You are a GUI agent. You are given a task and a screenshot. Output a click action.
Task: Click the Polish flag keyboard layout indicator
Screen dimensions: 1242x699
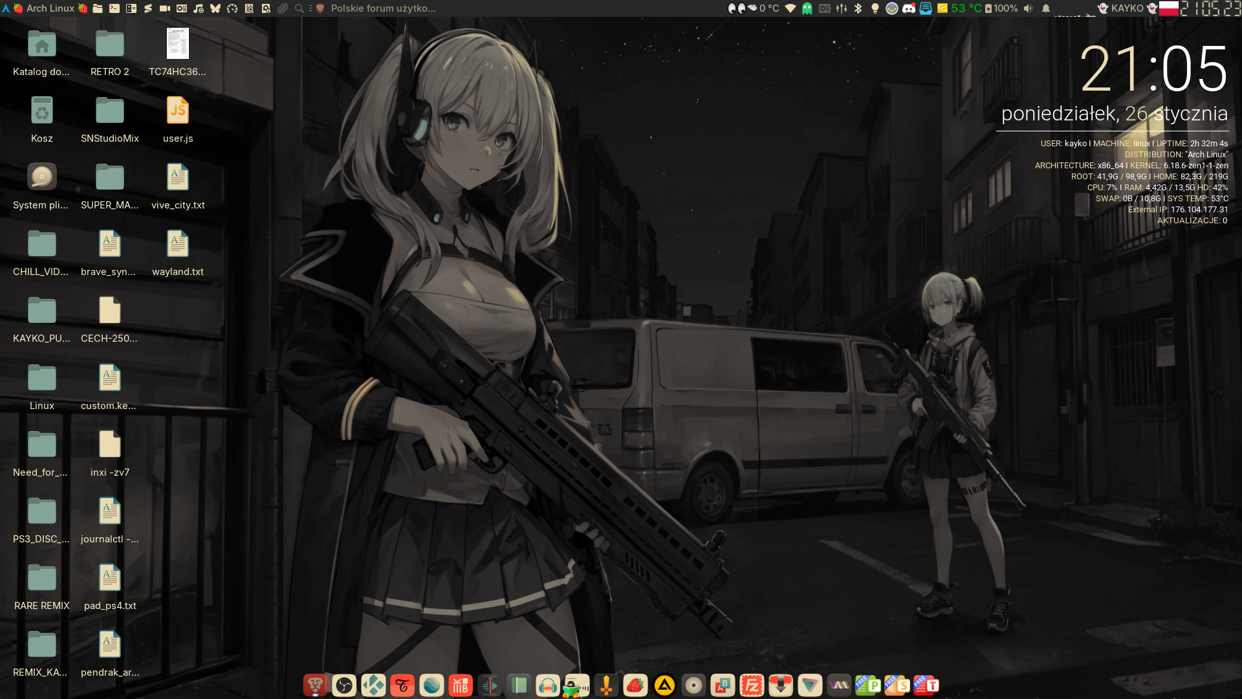[x=1168, y=8]
